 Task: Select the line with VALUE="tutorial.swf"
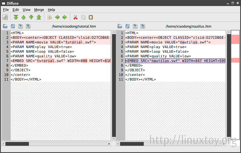[61, 42]
